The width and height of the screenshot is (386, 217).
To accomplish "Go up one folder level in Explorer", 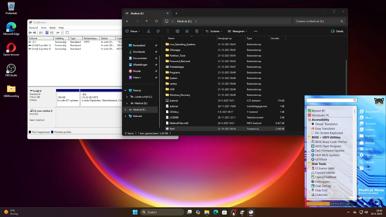I will pos(147,21).
